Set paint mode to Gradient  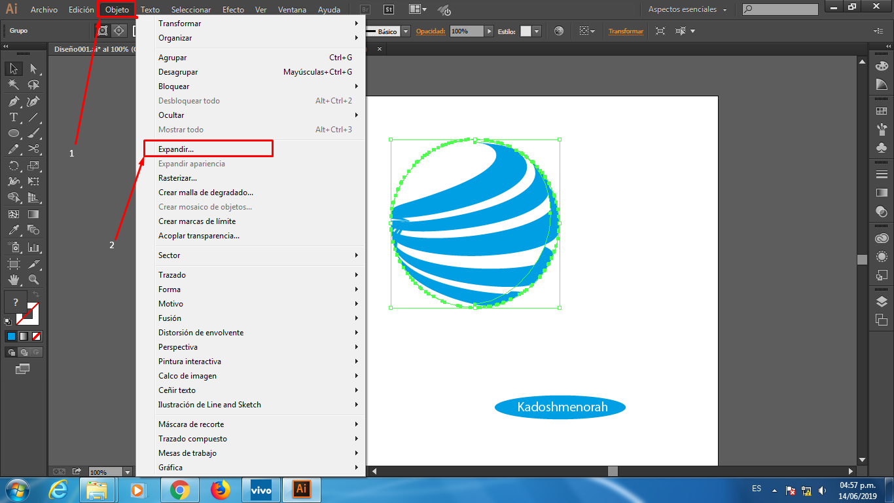click(24, 337)
